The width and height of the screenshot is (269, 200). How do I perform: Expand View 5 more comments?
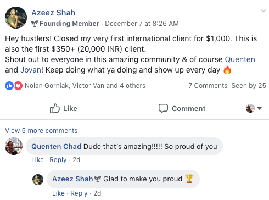41,131
